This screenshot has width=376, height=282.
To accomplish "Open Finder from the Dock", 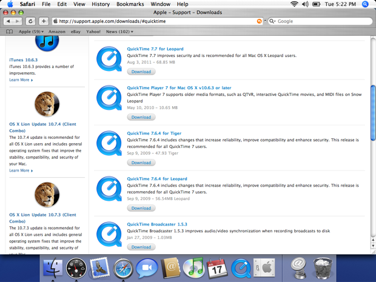I will point(53,268).
